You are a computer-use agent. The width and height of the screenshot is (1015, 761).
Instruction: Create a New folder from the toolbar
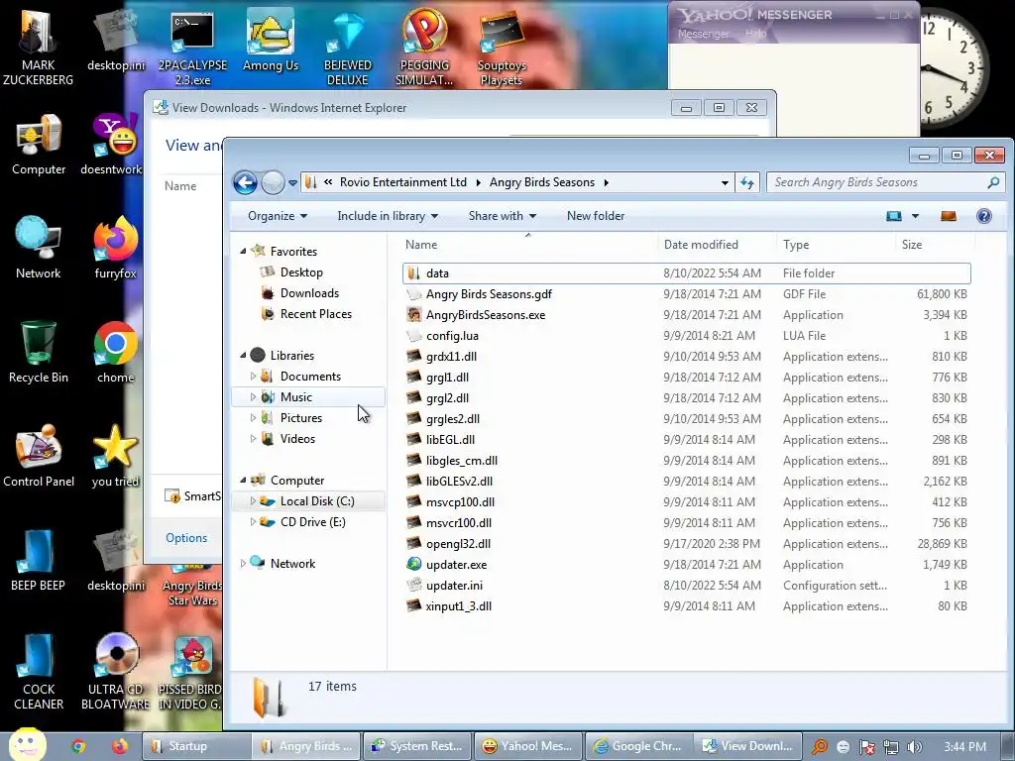[596, 216]
